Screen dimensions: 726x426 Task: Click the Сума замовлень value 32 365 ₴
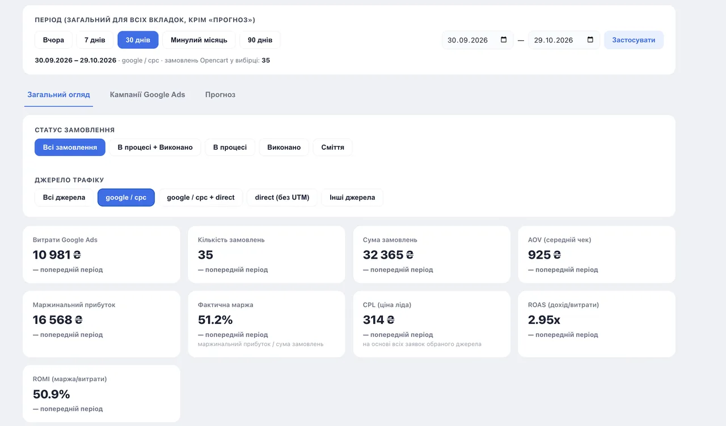pos(388,255)
